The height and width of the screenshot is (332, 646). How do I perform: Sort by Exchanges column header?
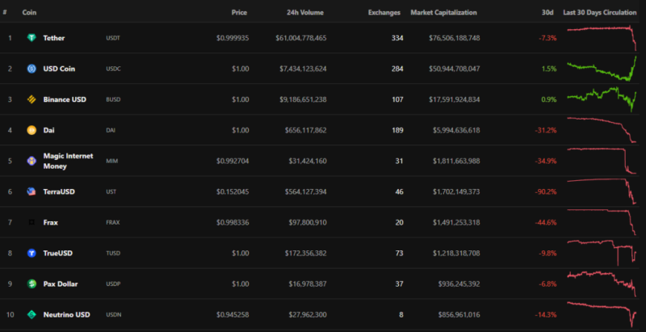click(x=384, y=13)
